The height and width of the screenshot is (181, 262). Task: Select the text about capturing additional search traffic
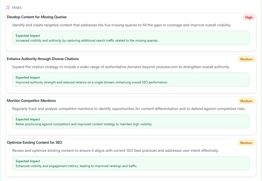coord(87,40)
